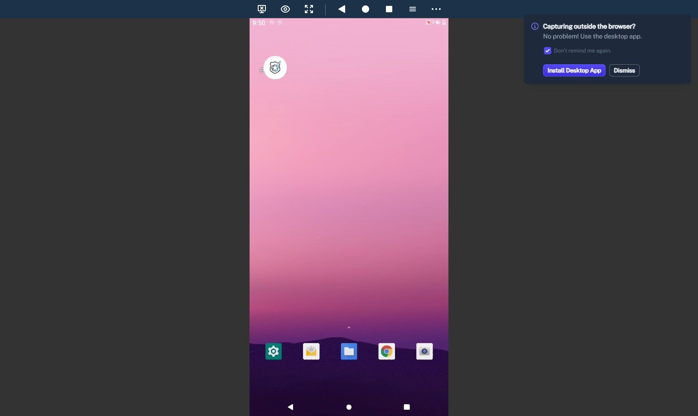Open the three-dots more options menu

(x=436, y=9)
